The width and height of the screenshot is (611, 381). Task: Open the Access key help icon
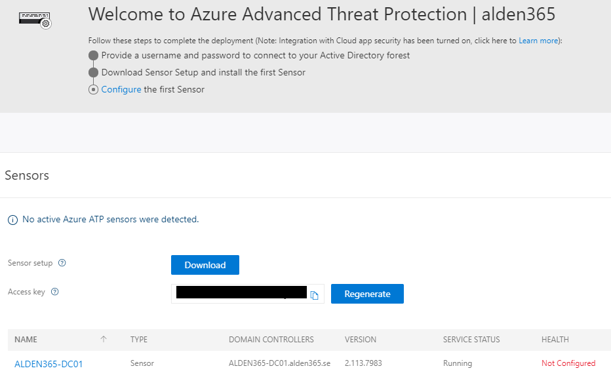pyautogui.click(x=55, y=292)
